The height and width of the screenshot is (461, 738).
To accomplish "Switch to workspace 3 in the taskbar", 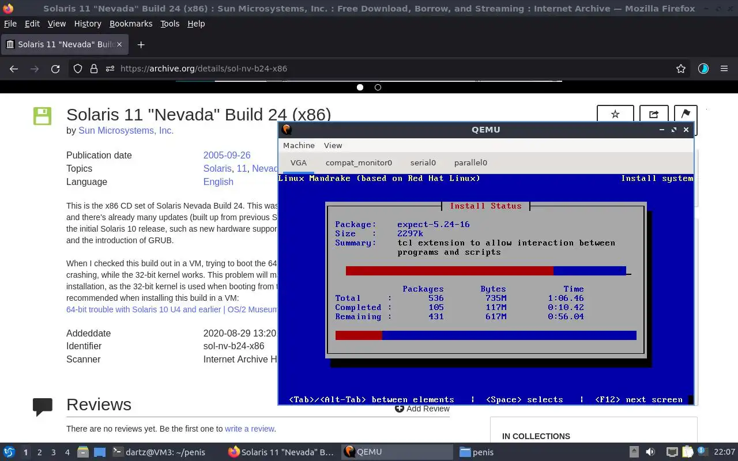I will pyautogui.click(x=53, y=452).
